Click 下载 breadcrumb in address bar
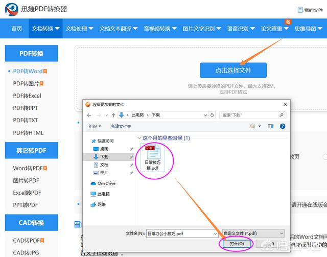Image resolution: width=327 pixels, height=257 pixels. (156, 115)
